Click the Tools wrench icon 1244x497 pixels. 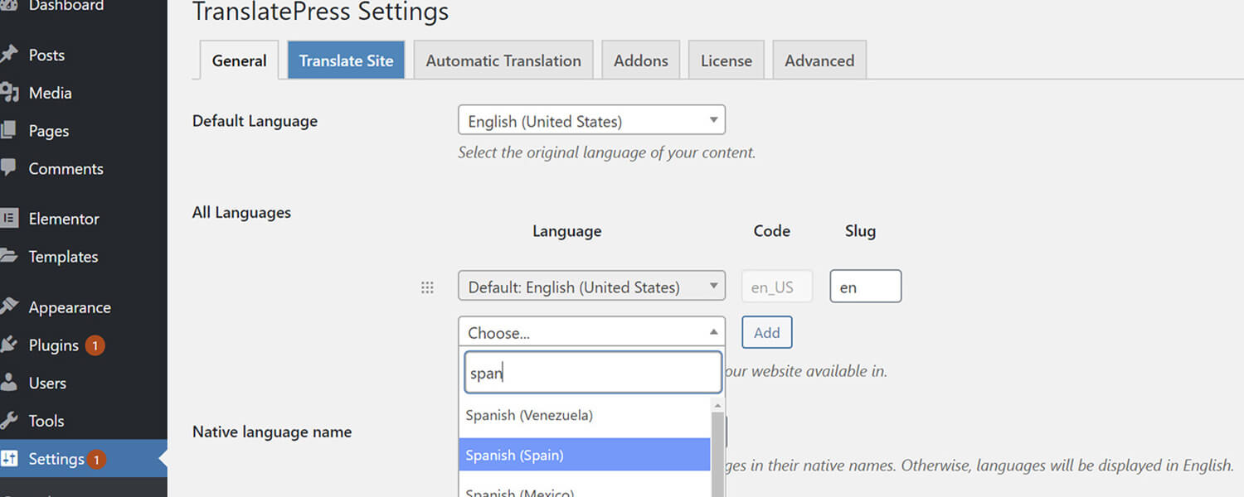8,421
